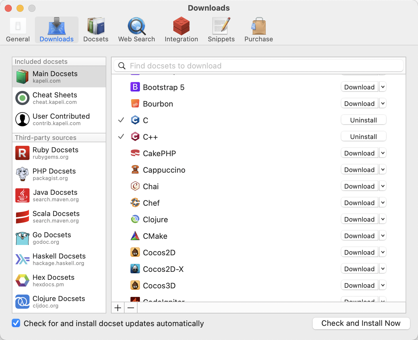Choose the Go Docsets gopher icon

(22, 238)
